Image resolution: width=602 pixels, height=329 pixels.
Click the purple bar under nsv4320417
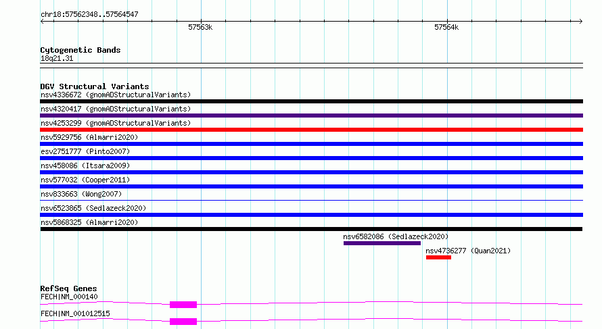[x=311, y=116]
